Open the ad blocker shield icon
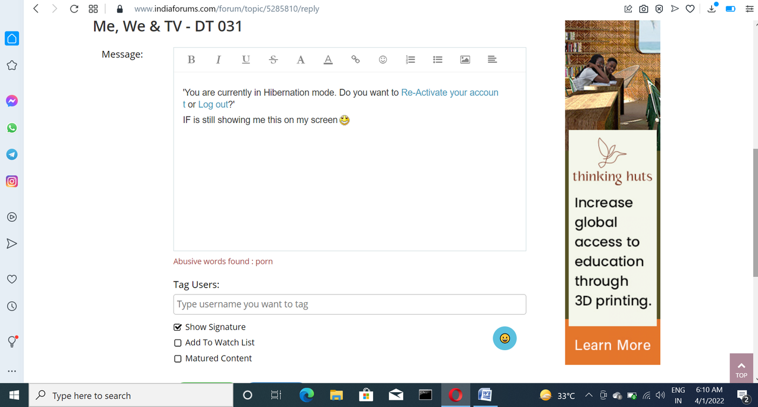Screen dimensions: 758x407 click(x=659, y=9)
